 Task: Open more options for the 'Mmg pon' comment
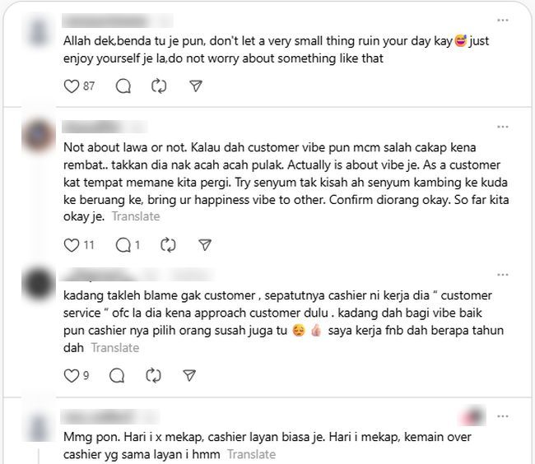click(x=503, y=416)
